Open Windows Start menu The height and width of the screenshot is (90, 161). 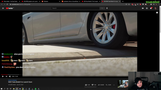point(2,89)
